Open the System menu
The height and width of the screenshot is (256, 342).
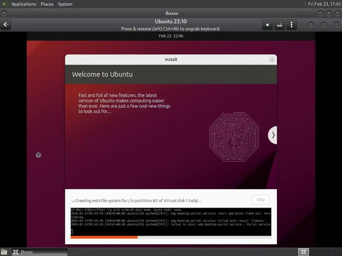click(65, 4)
